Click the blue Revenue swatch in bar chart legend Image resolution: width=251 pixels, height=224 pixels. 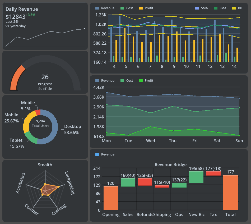coord(97,8)
